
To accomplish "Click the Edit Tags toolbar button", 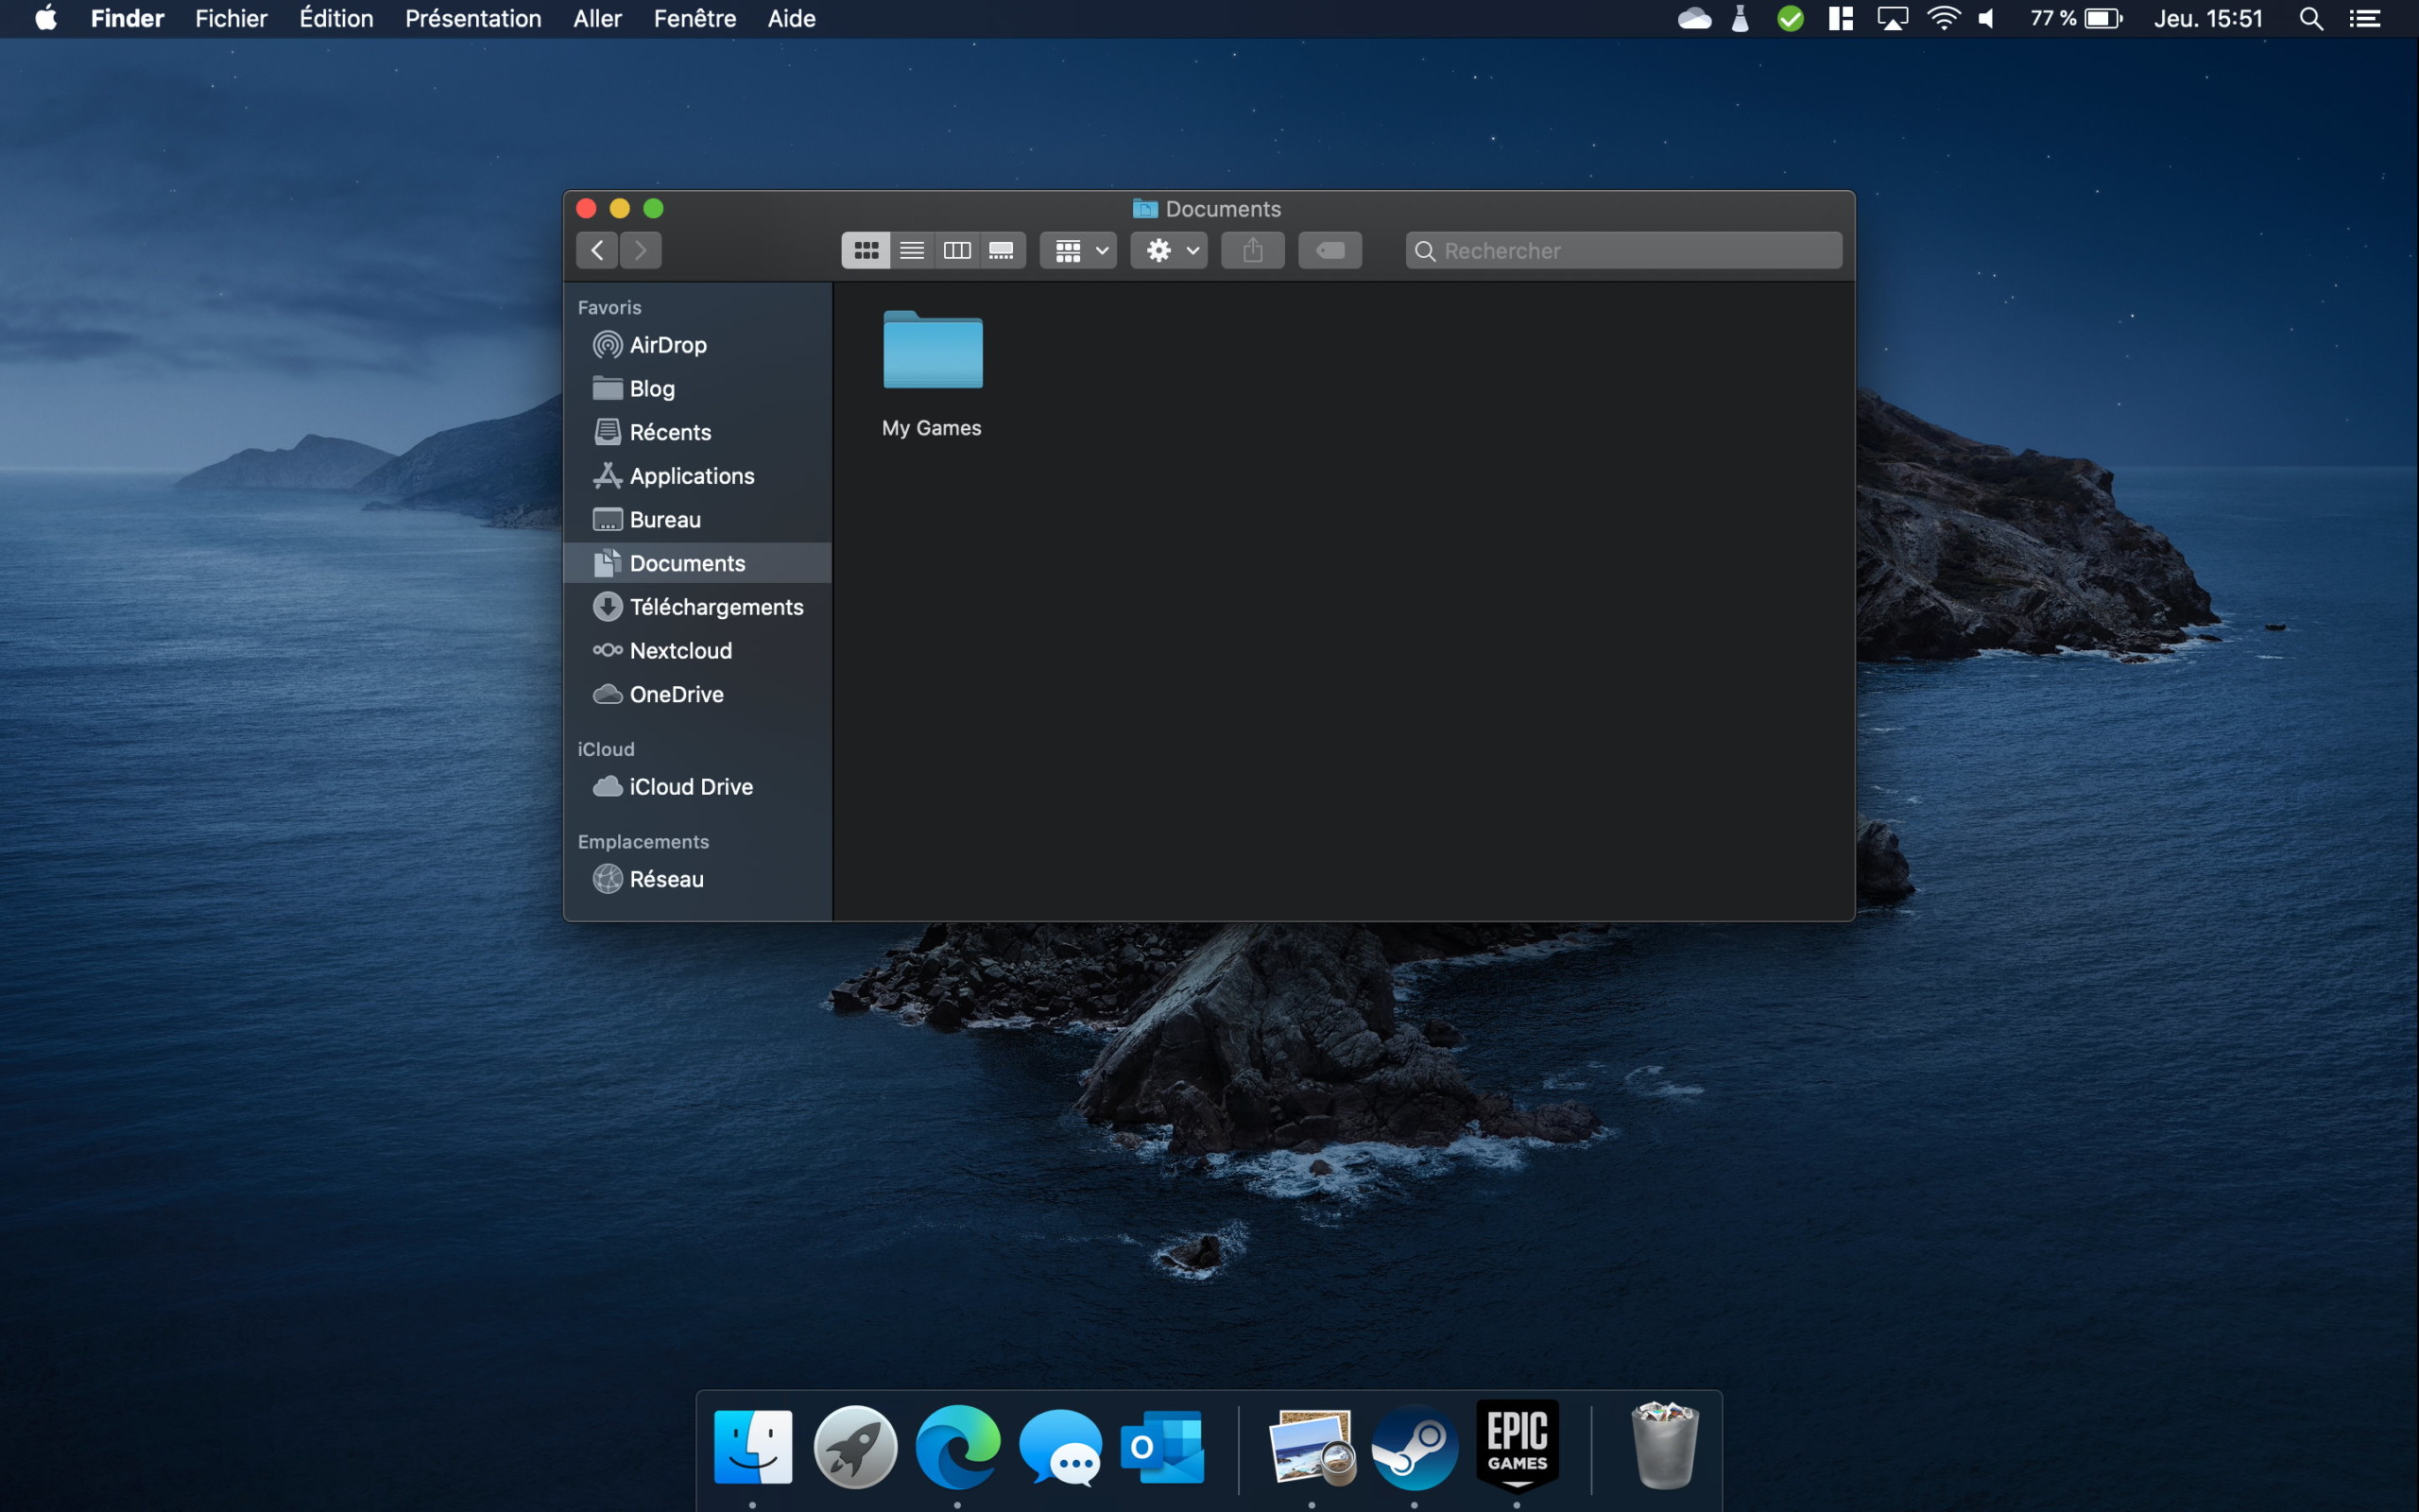I will 1330,250.
